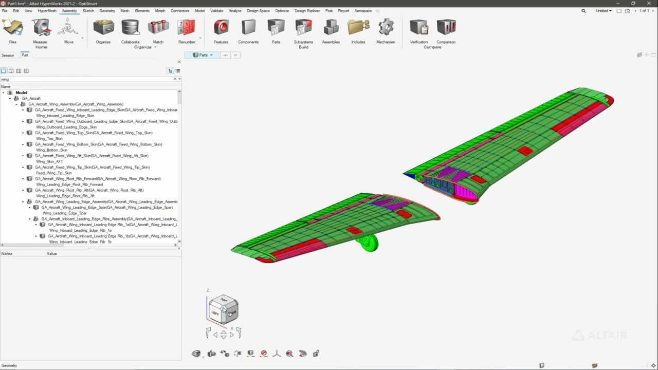Open the Subsystems tool
658x370 pixels.
(x=303, y=31)
